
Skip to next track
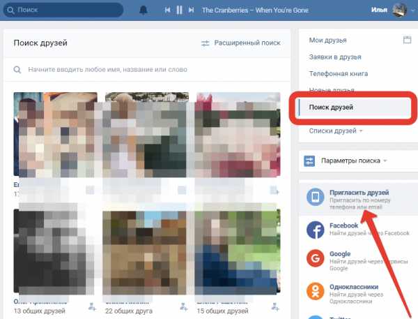191,10
